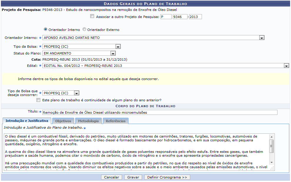291x182 pixels.
Task: Expand the Edital selection dropdown
Action: 286,66
